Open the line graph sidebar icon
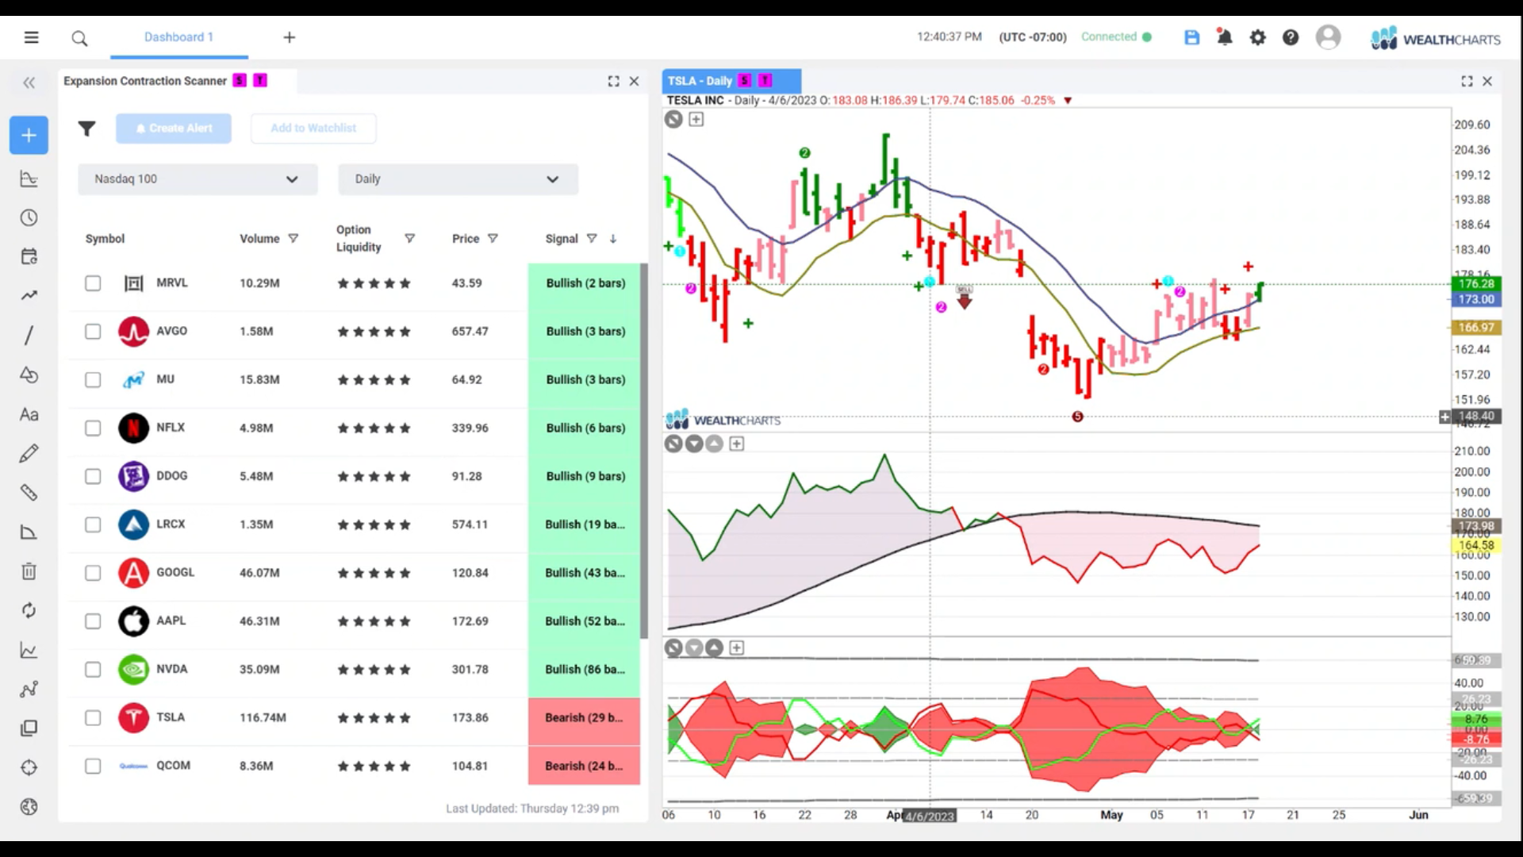 tap(29, 650)
